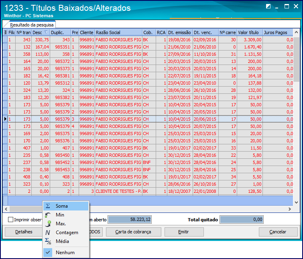The image size is (303, 259).
Task: Pick the Max. green ball icon
Action: pyautogui.click(x=48, y=223)
